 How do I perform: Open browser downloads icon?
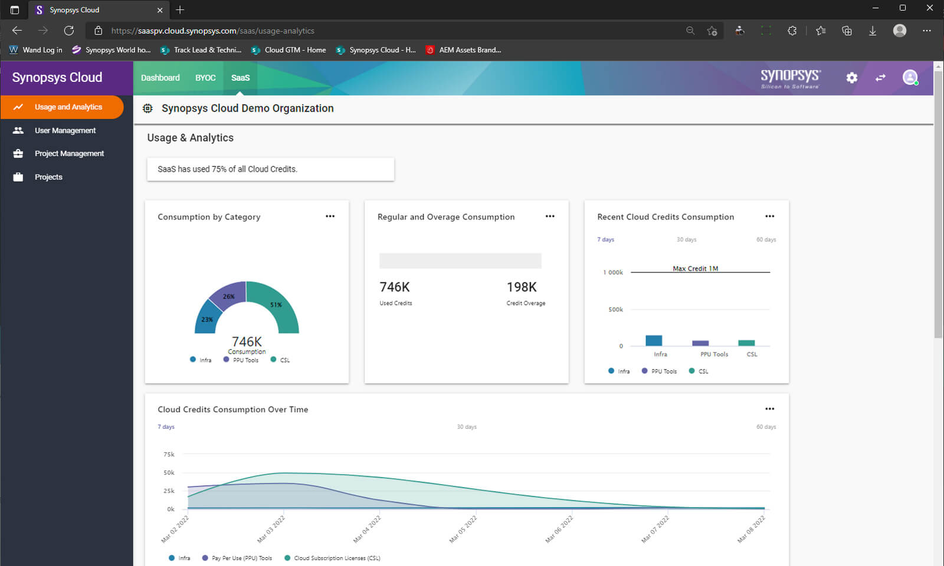872,31
